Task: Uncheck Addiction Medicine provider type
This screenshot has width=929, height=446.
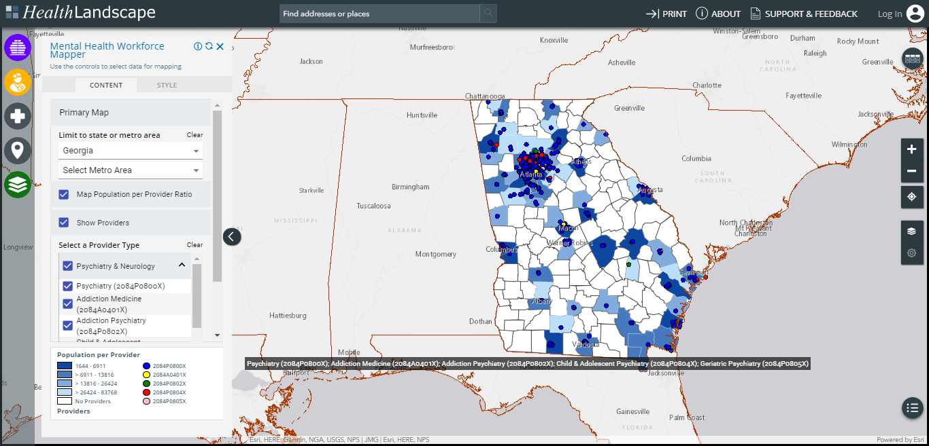Action: coord(67,303)
